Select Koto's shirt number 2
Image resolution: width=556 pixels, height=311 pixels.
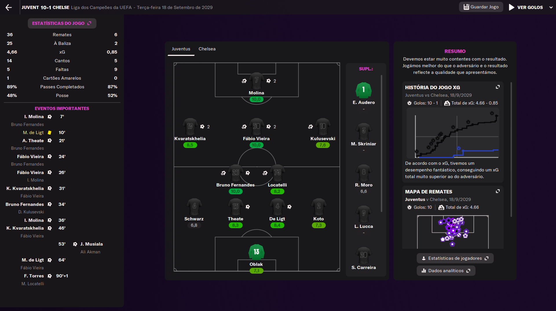[x=319, y=207]
